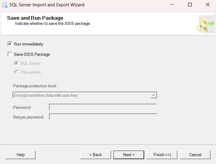
Task: Open Help for this wizard page
Action: 21,155
